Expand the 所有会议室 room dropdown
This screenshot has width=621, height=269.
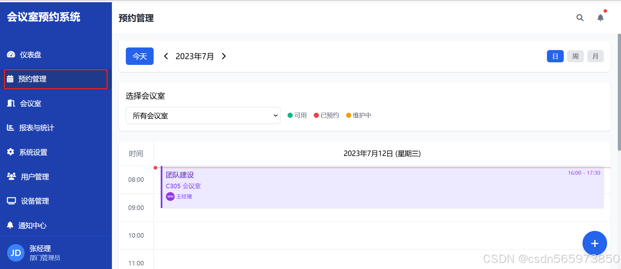[203, 116]
